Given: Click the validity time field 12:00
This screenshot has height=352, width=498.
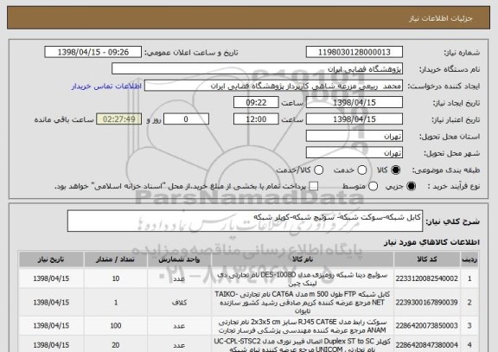Looking at the screenshot, I should tap(256, 119).
